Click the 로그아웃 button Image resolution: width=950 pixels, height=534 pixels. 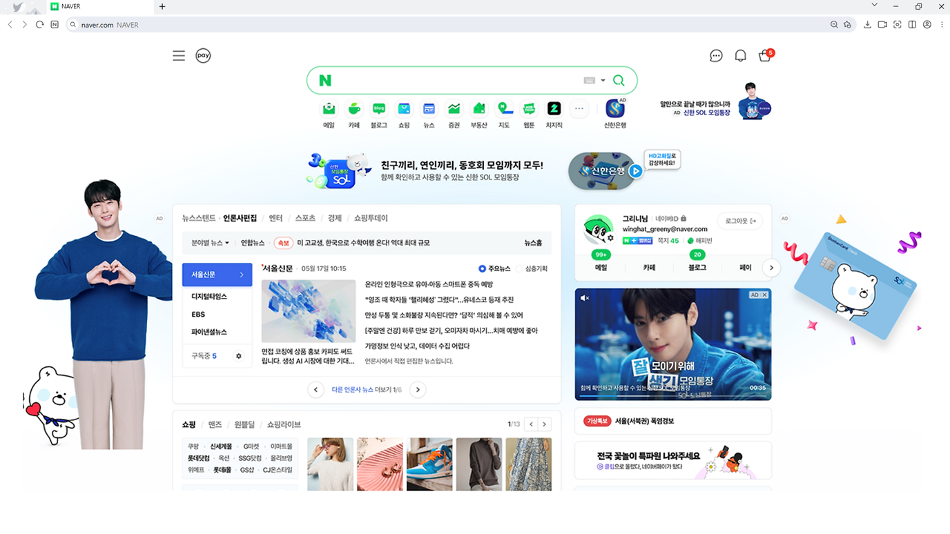[741, 221]
